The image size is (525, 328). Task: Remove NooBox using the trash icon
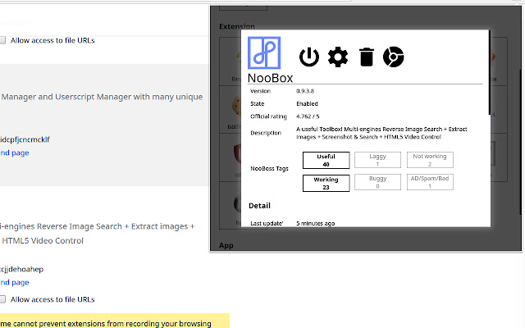(367, 57)
